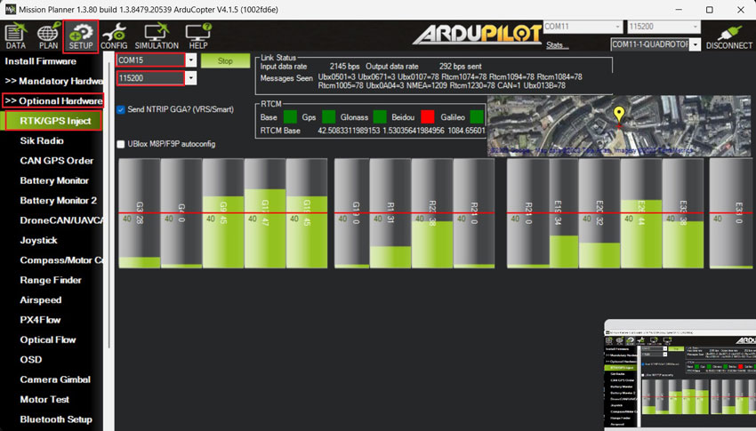Click the RTCM Base coordinates text
Image resolution: width=756 pixels, height=431 pixels.
pyautogui.click(x=401, y=131)
